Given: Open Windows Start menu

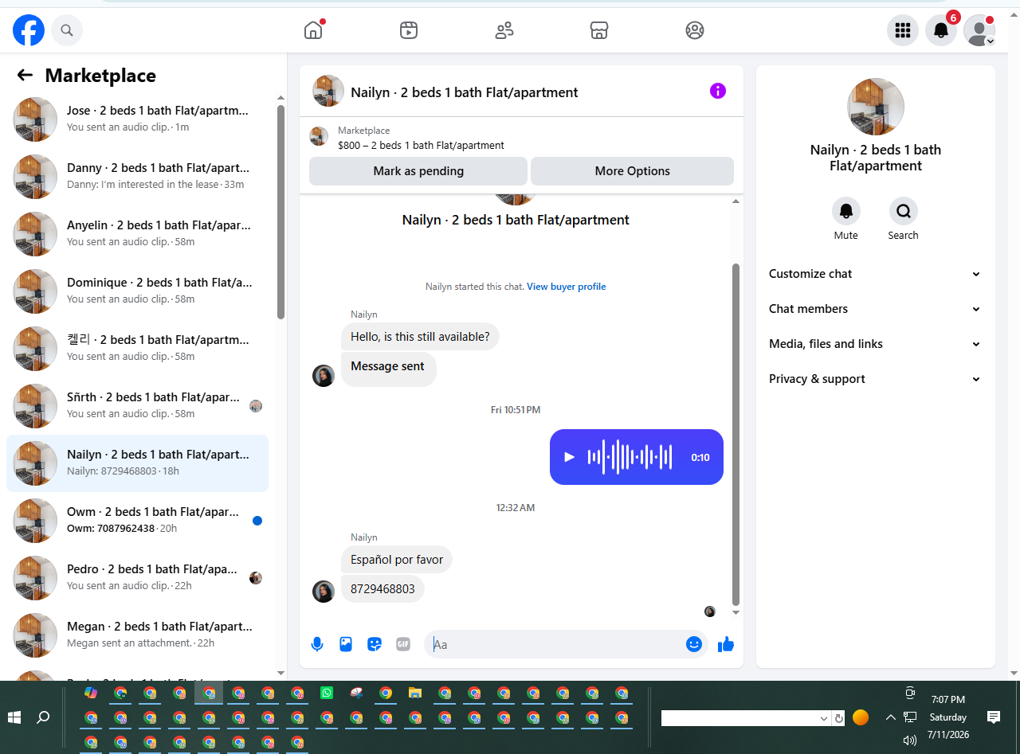Looking at the screenshot, I should tap(14, 717).
